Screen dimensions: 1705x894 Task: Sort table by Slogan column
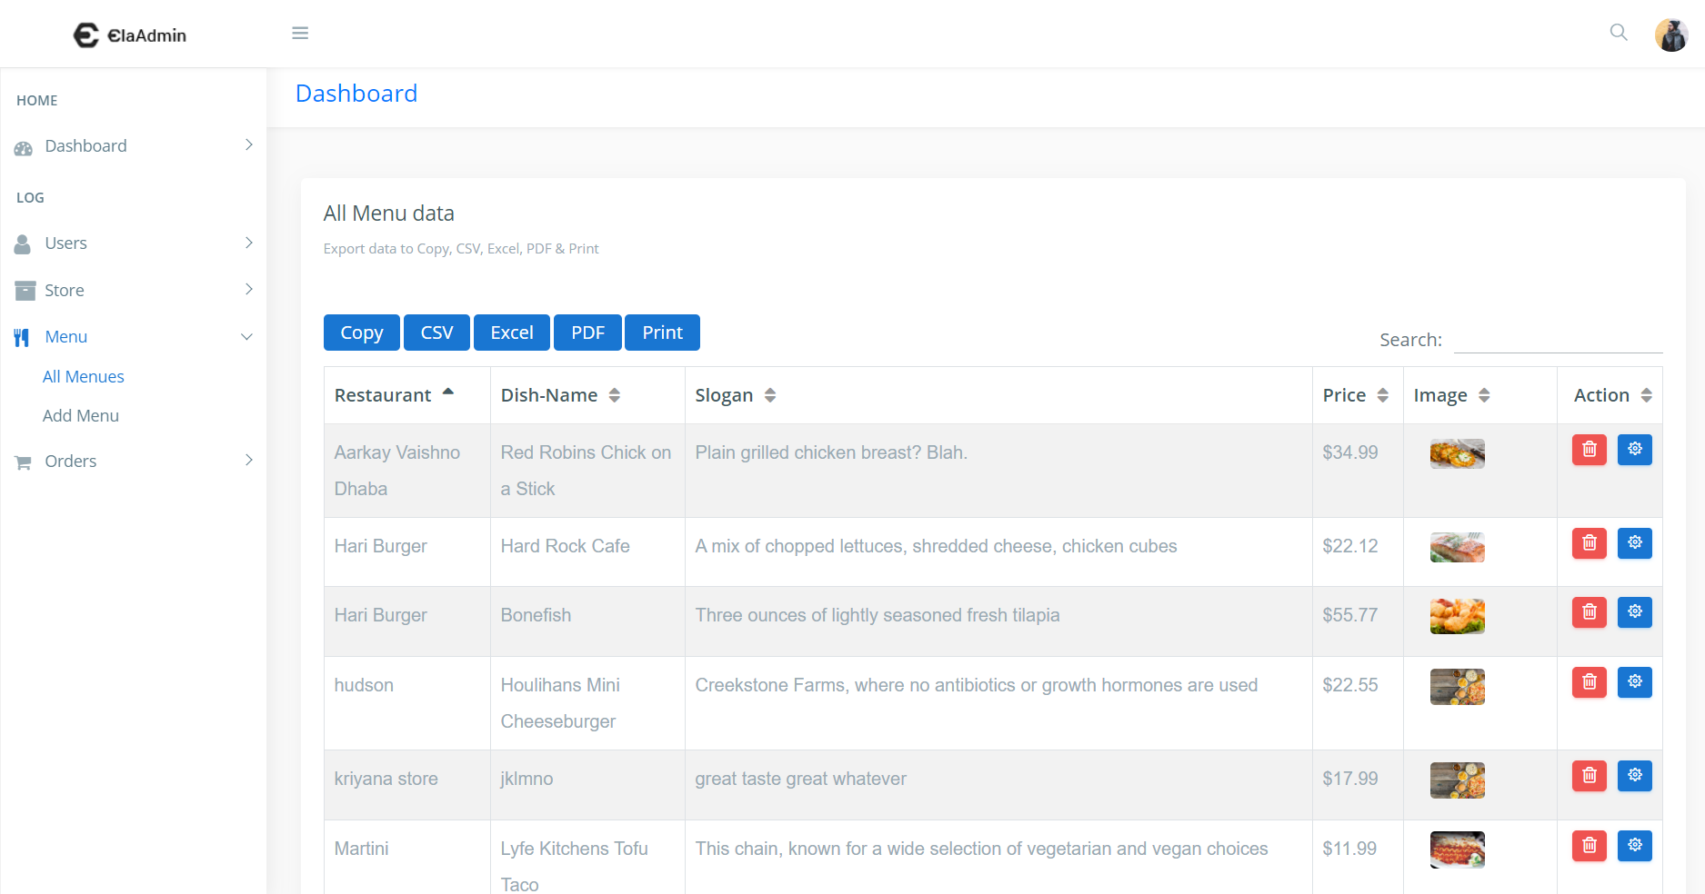pyautogui.click(x=998, y=395)
